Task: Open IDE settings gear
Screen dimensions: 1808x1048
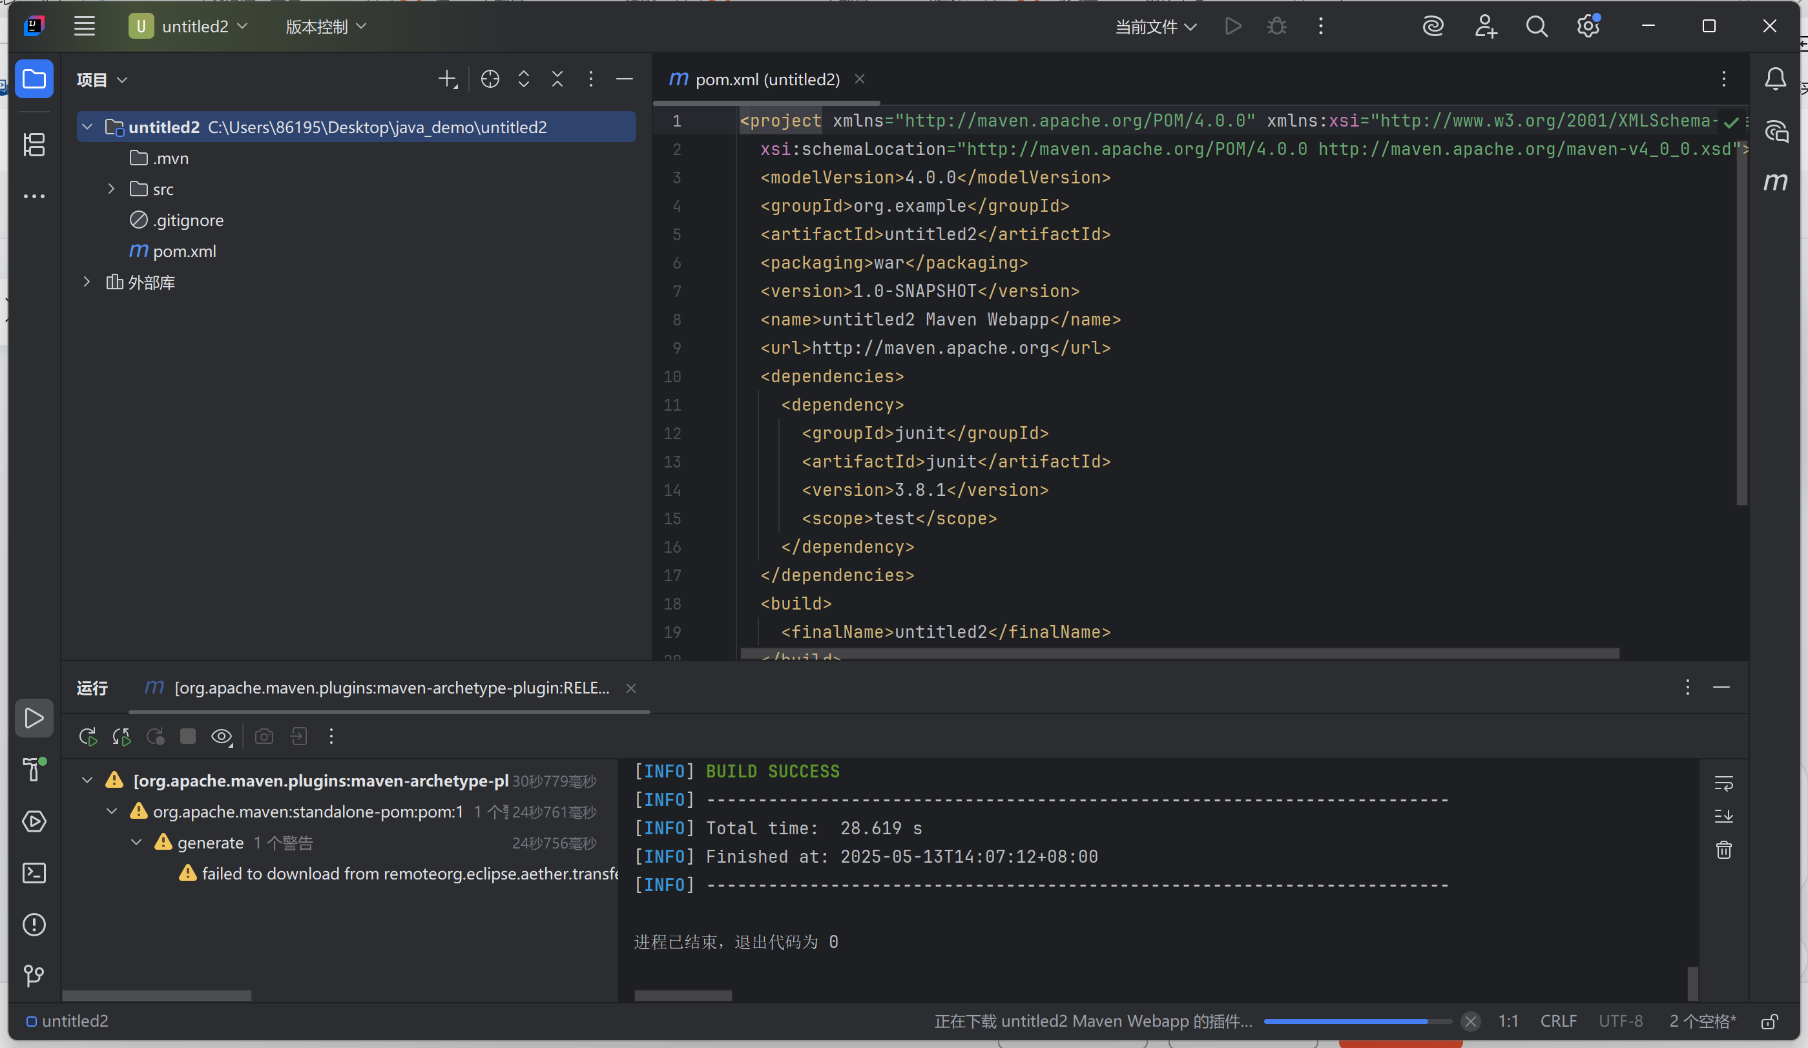Action: click(1588, 26)
